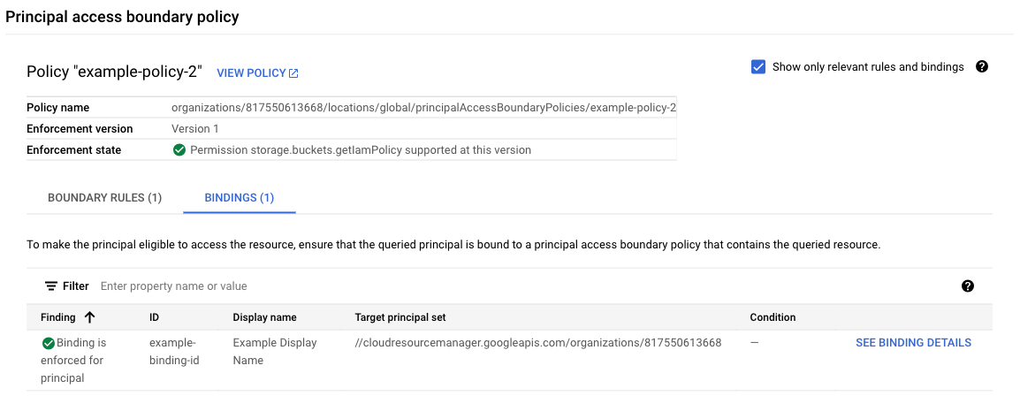Open the VIEW POLICY link
The image size is (1020, 396).
pyautogui.click(x=251, y=73)
